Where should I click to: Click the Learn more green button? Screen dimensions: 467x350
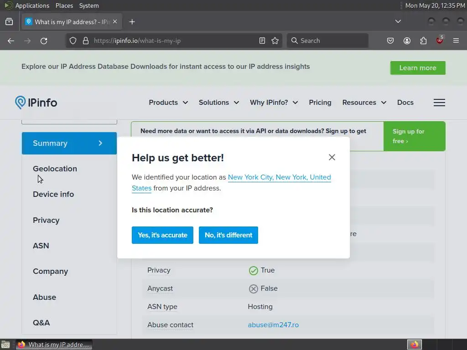pyautogui.click(x=418, y=68)
